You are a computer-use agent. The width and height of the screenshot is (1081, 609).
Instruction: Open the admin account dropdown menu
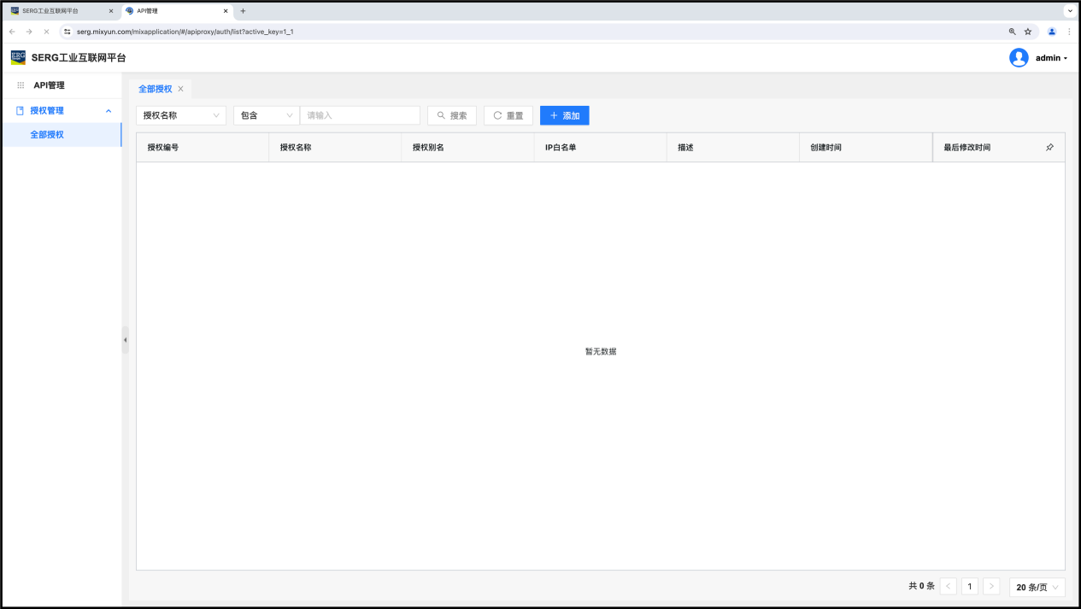pyautogui.click(x=1051, y=58)
